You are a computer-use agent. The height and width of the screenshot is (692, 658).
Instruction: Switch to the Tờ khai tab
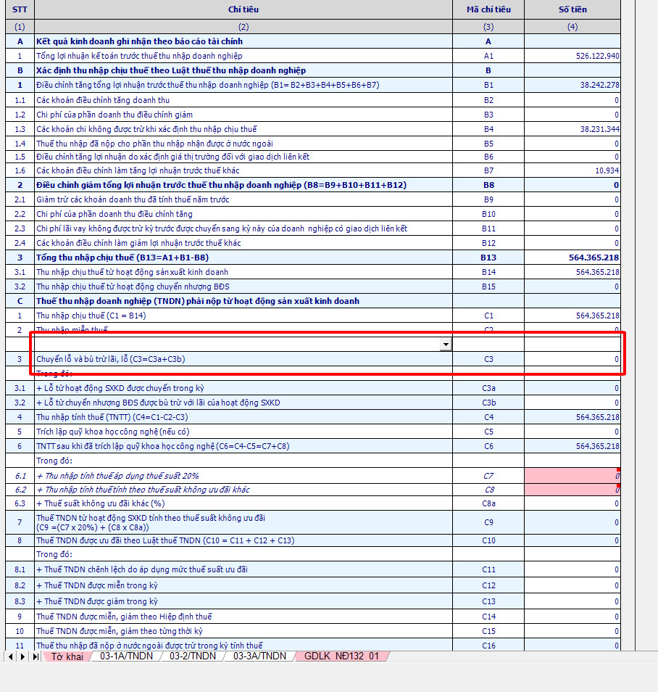67,656
